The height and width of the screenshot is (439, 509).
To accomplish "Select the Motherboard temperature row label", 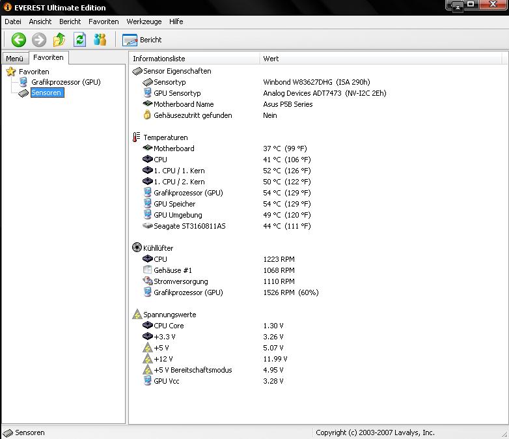I will [174, 149].
